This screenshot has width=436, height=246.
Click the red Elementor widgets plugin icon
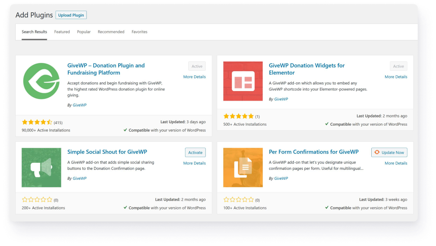pyautogui.click(x=243, y=81)
